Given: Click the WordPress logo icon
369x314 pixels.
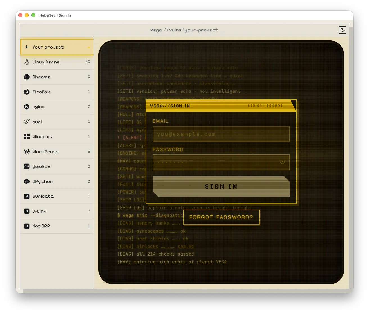Looking at the screenshot, I should pos(27,151).
